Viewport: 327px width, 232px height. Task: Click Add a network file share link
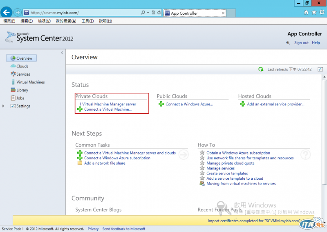[x=105, y=163]
